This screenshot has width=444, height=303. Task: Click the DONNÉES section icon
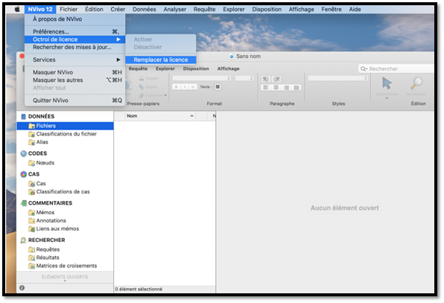[24, 117]
